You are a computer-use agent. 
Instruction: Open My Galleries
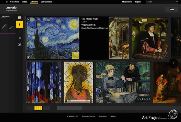127,2
